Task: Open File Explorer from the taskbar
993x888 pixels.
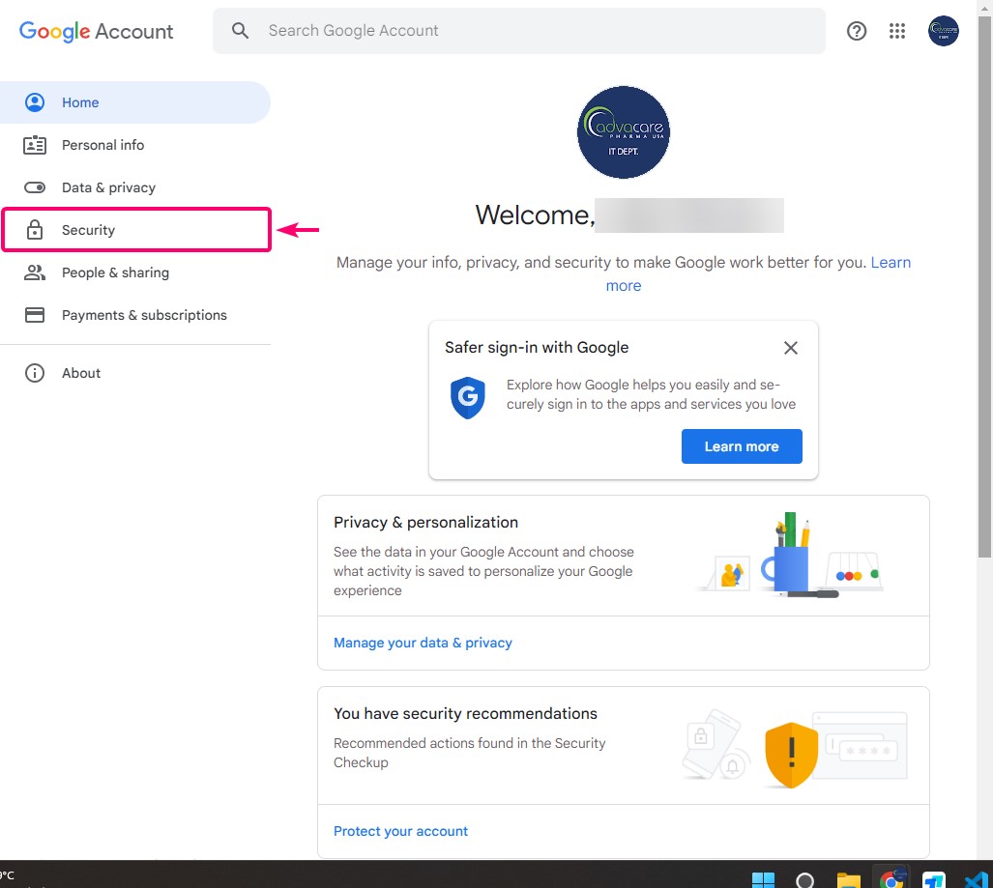Action: pyautogui.click(x=848, y=879)
